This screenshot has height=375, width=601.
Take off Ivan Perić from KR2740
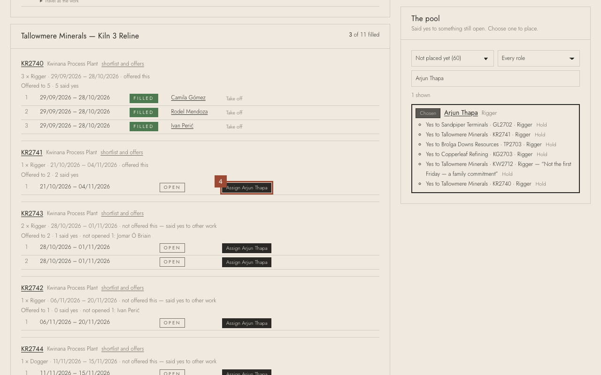tap(234, 127)
